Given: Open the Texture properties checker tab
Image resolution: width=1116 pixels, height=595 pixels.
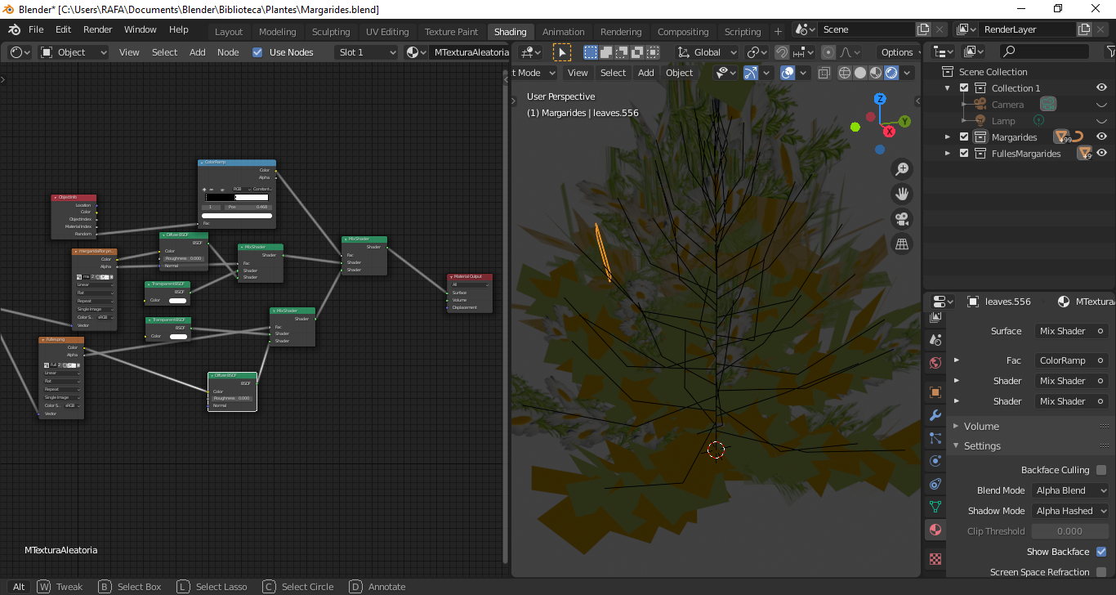Looking at the screenshot, I should point(935,559).
